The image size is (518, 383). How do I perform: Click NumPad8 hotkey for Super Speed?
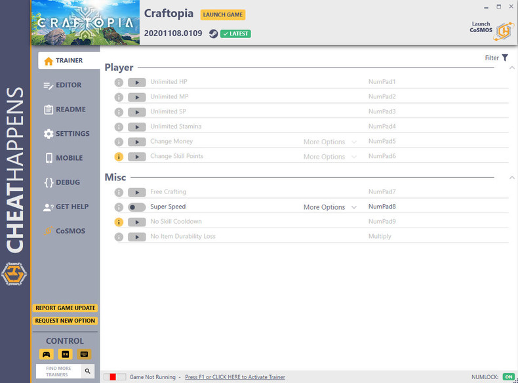click(382, 207)
